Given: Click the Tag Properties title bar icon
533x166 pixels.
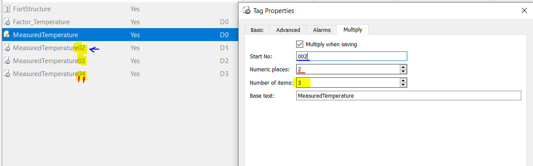Looking at the screenshot, I should pyautogui.click(x=246, y=10).
